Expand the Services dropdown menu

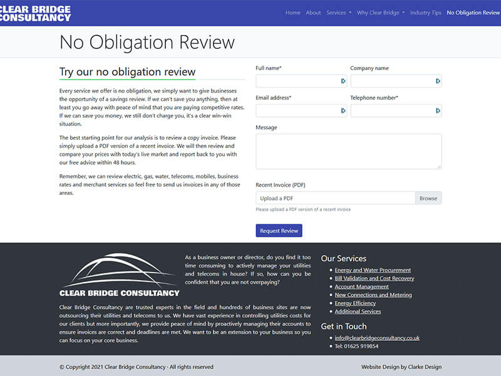(339, 13)
